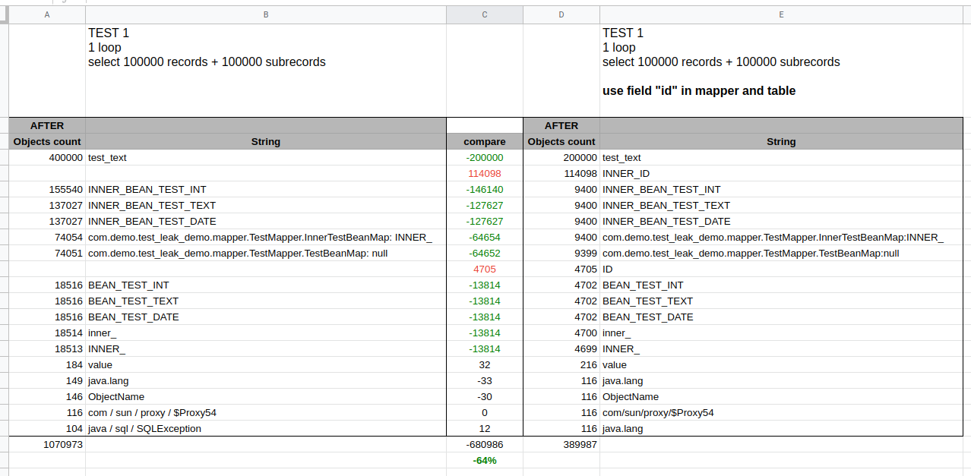Screen dimensions: 971x476
Task: Select column C header
Action: pos(485,14)
